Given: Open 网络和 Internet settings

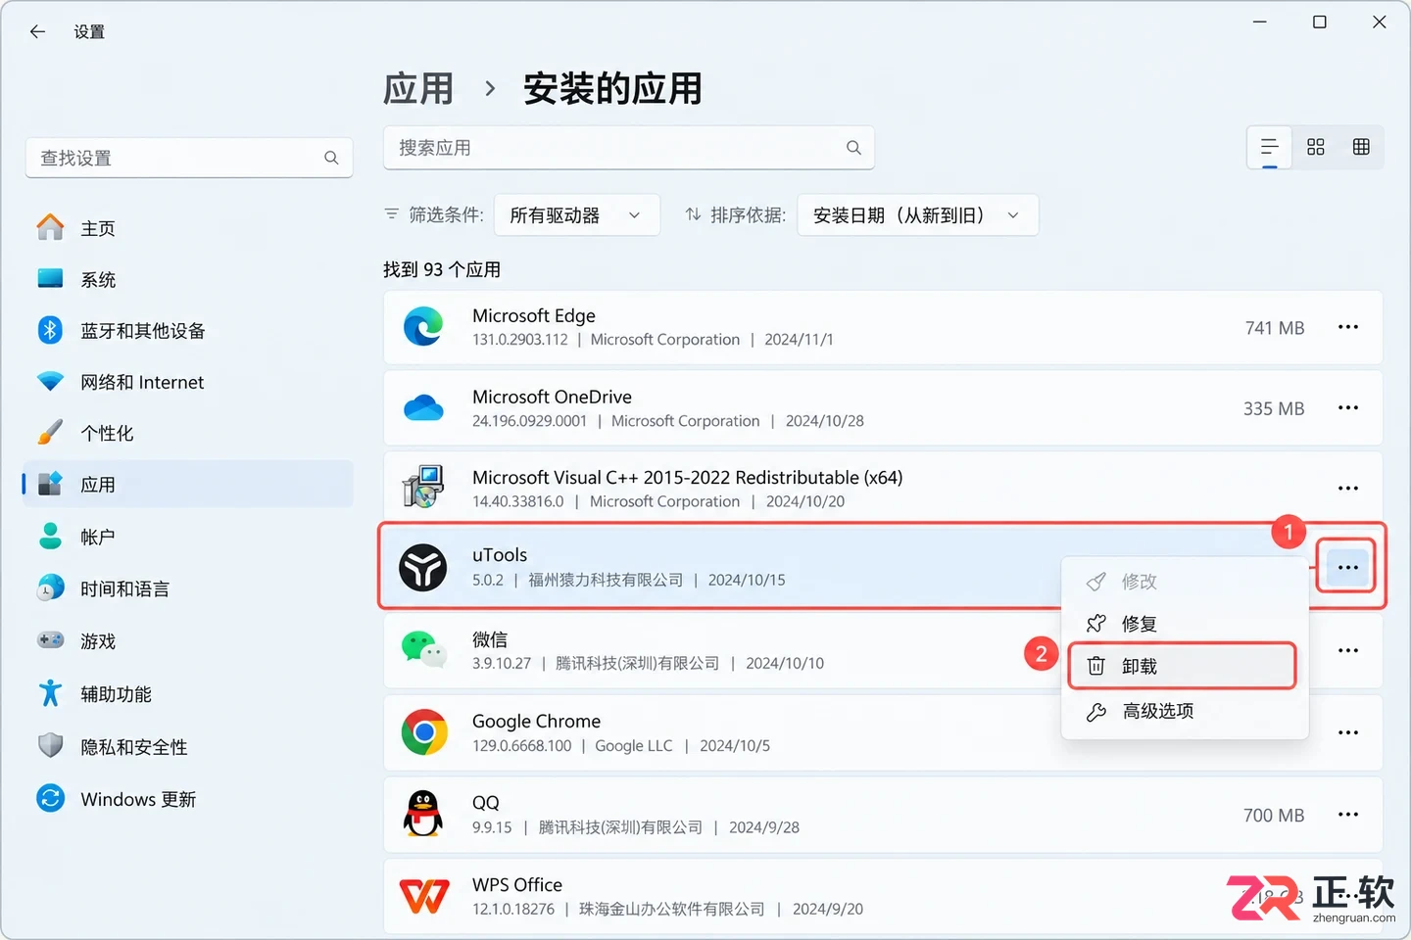Looking at the screenshot, I should tap(188, 382).
